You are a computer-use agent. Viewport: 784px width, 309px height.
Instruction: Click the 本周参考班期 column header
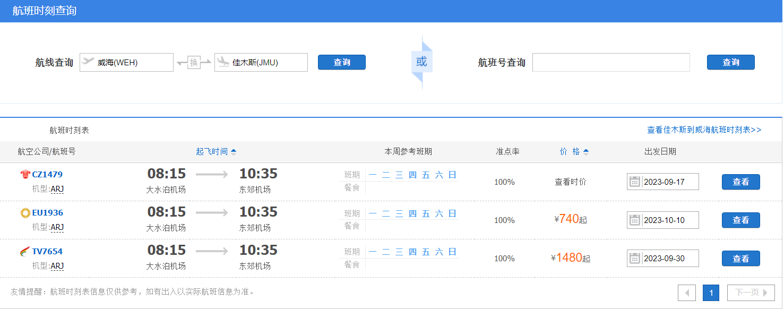(x=408, y=152)
